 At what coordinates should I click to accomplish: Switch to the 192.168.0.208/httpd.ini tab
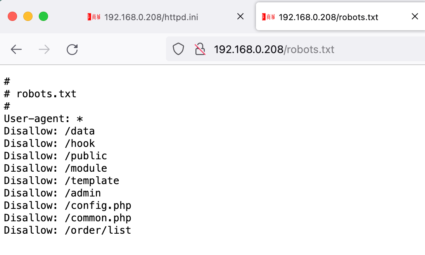pos(151,17)
